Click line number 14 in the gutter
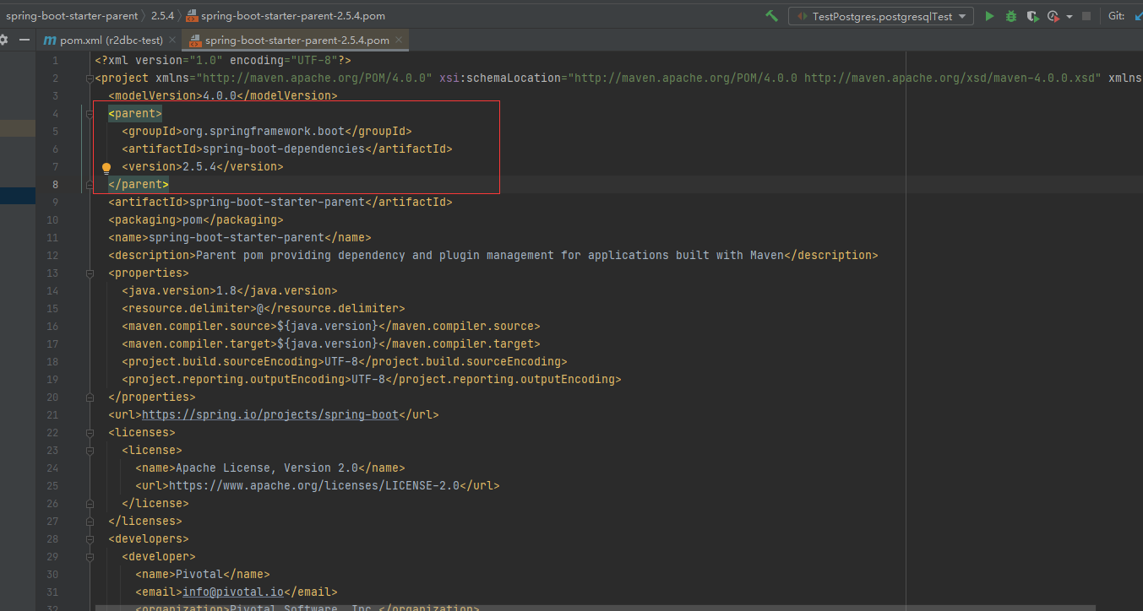The height and width of the screenshot is (611, 1143). tap(54, 290)
